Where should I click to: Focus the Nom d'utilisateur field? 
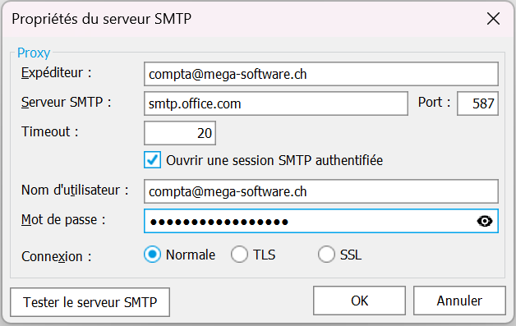[x=321, y=191]
